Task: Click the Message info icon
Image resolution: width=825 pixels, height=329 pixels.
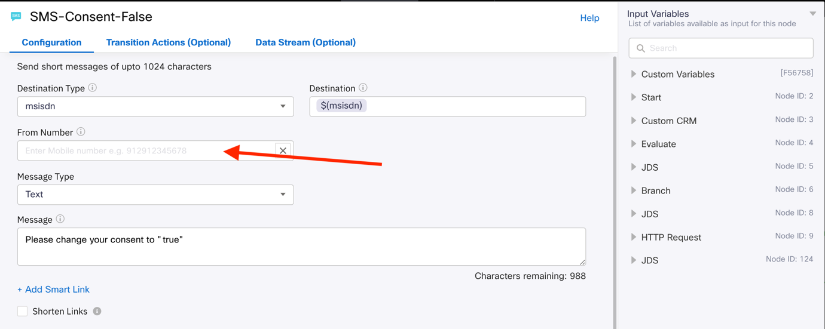Action: pyautogui.click(x=60, y=219)
